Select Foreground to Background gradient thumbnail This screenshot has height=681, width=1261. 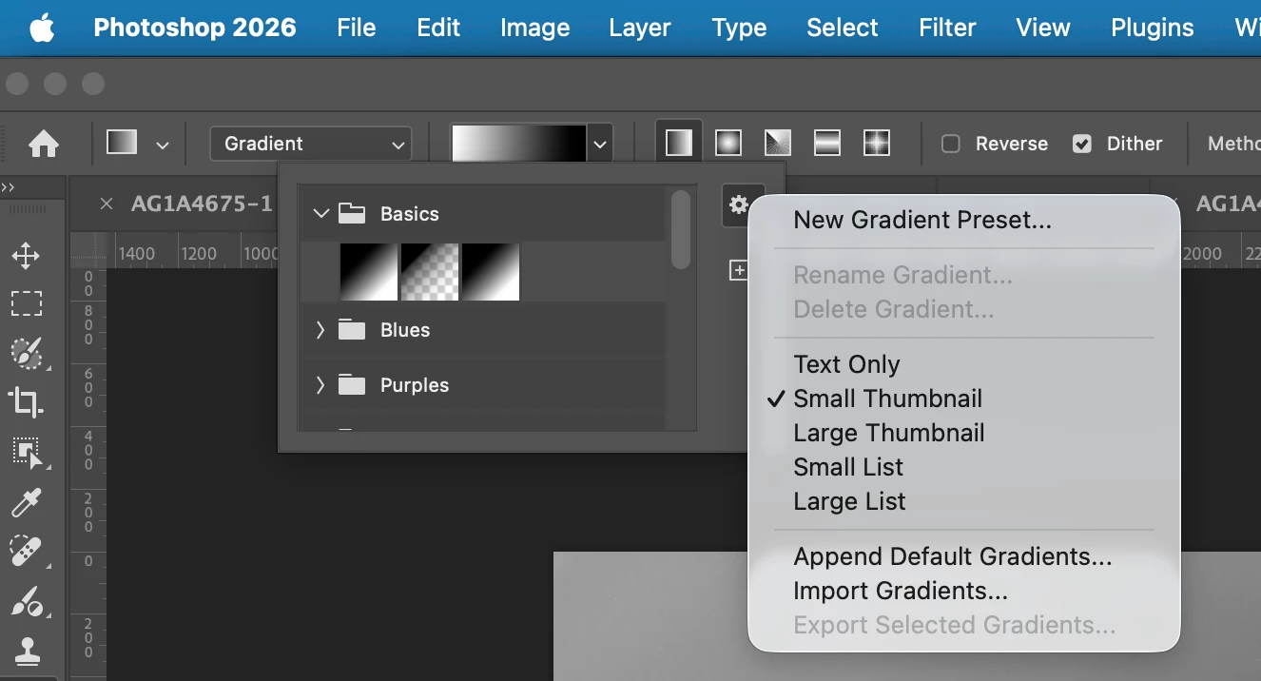coord(369,272)
